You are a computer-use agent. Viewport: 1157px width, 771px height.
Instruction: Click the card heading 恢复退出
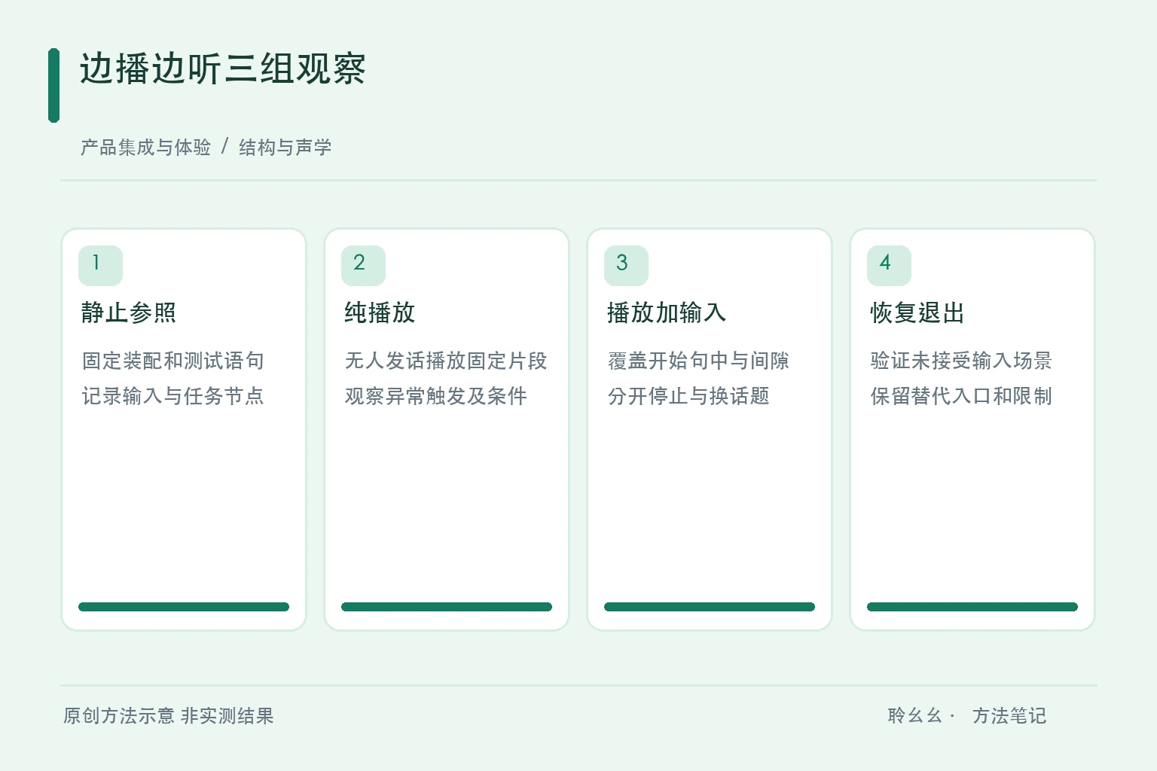pyautogui.click(x=917, y=312)
